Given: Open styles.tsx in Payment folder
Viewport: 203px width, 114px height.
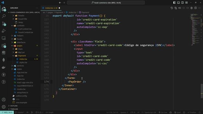Looking at the screenshot, I should pyautogui.click(x=23, y=62).
